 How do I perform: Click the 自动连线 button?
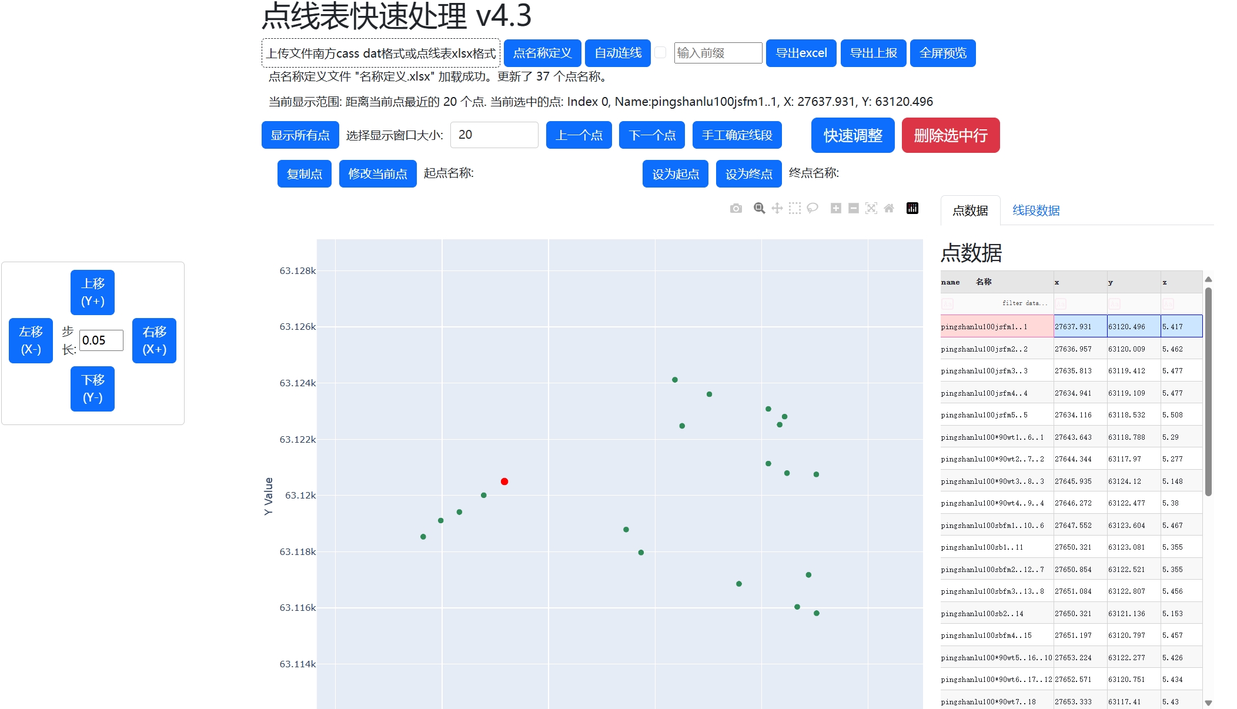[617, 53]
